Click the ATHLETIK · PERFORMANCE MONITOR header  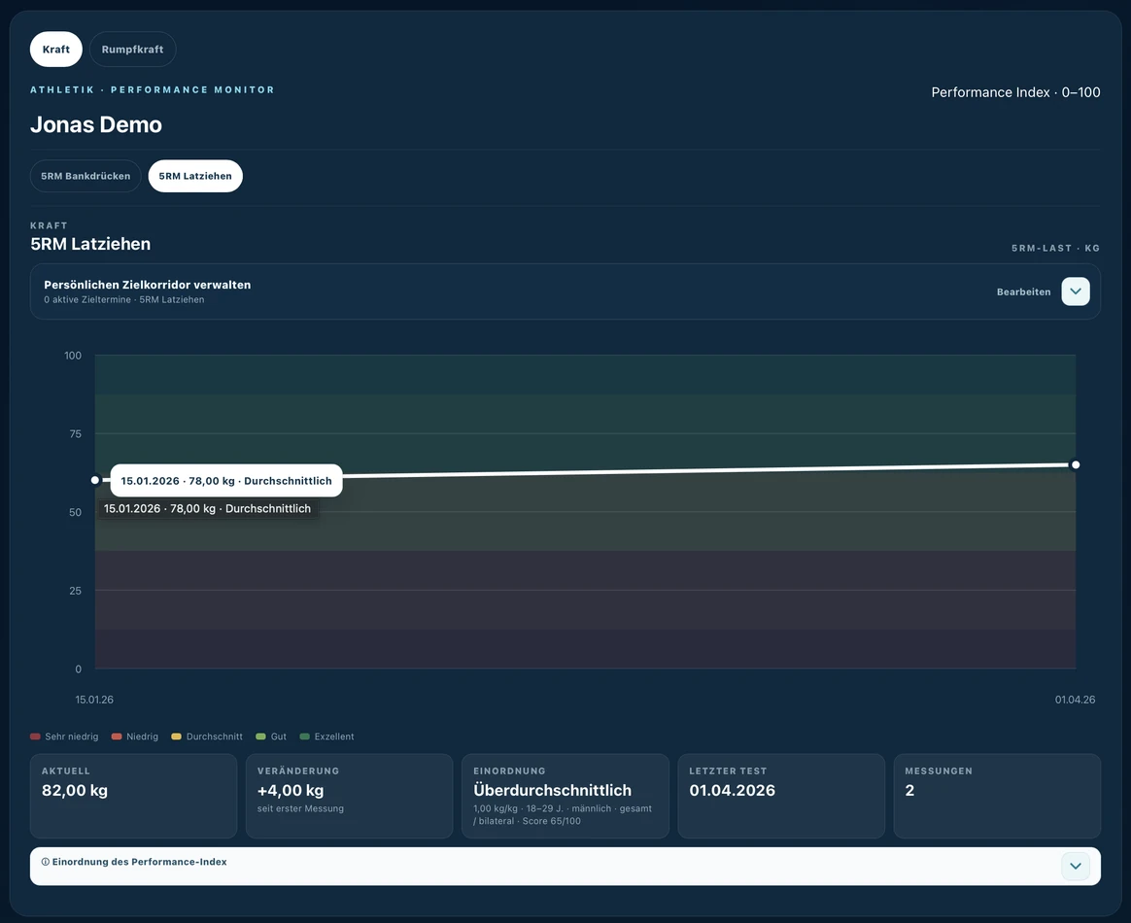pyautogui.click(x=153, y=89)
